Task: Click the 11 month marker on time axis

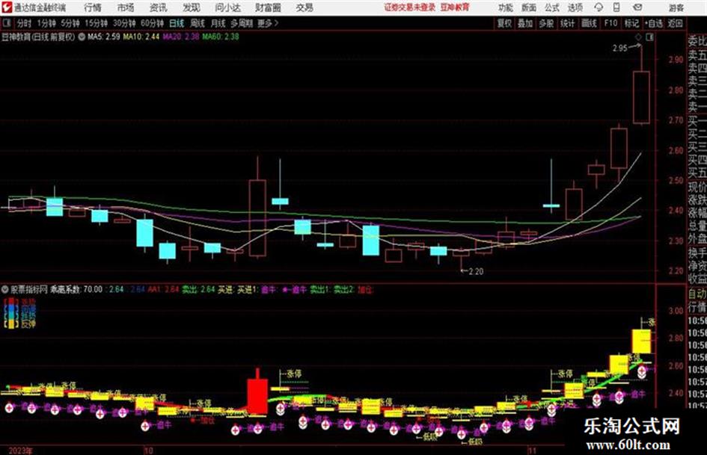Action: (x=533, y=451)
